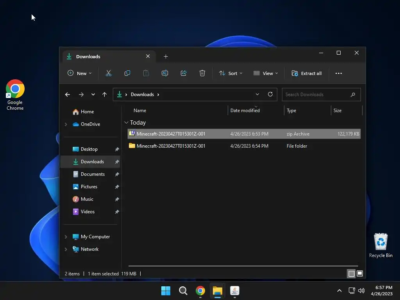
Task: Unpin Desktop using its pin icon
Action: pos(117,149)
